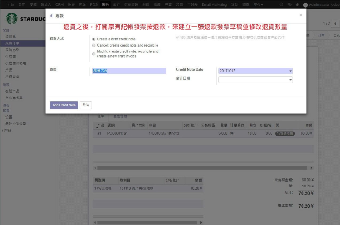This screenshot has height=225, width=340.
Task: Expand the 更多 menu in top bar
Action: [258, 4]
